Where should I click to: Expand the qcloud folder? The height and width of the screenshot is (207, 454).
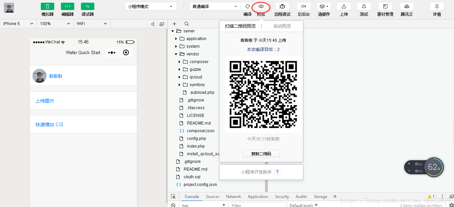(x=179, y=77)
